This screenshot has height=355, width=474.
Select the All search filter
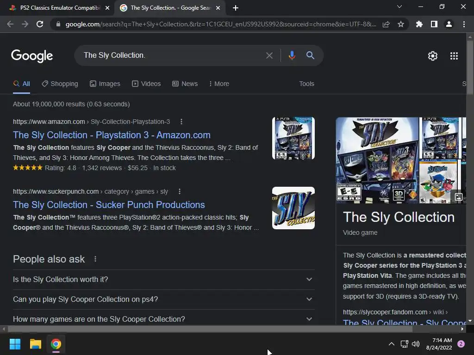click(x=21, y=84)
